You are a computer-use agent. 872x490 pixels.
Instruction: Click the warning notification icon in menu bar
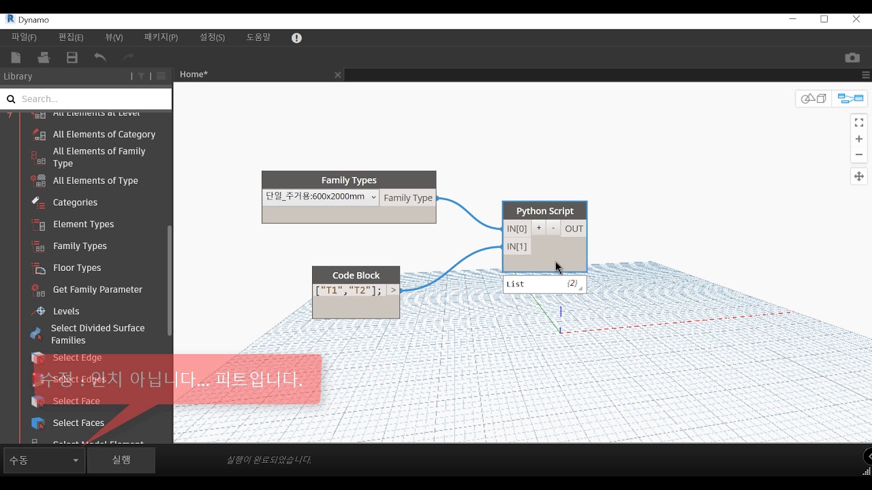click(296, 38)
